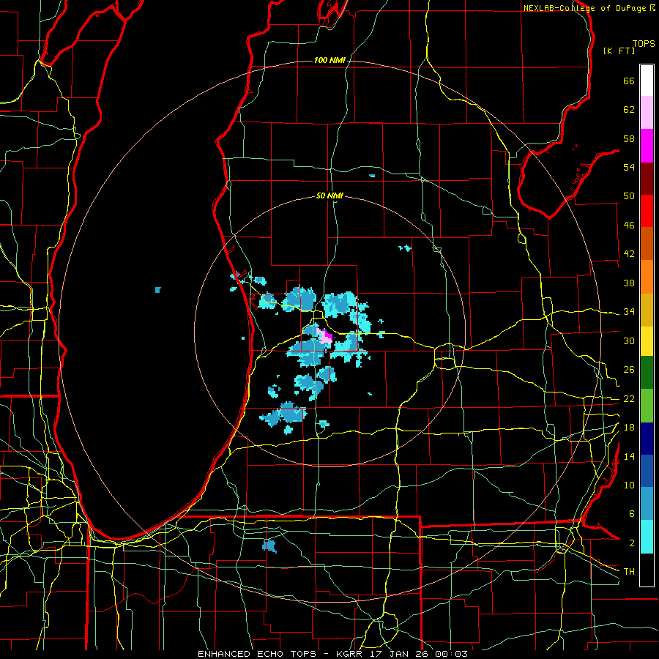Viewport: 659px width, 659px height.
Task: Click the 54 legend value
Action: [x=629, y=167]
